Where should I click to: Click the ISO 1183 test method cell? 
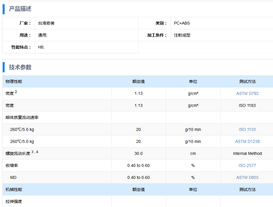247,105
